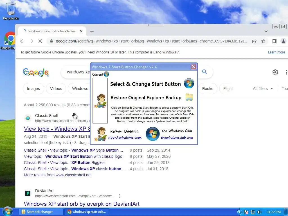
Task: Click the cartoon boy in the side panel
Action: pyautogui.click(x=100, y=101)
